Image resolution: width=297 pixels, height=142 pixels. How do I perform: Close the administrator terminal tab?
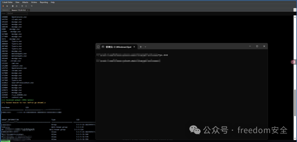134,47
